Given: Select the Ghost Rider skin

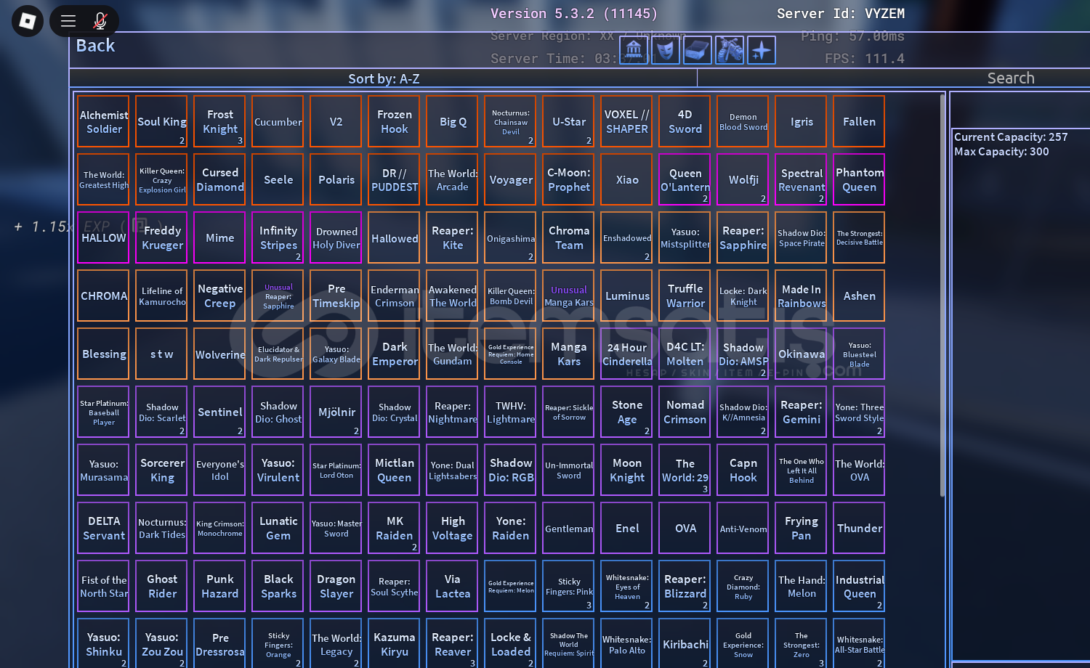Looking at the screenshot, I should (x=162, y=587).
